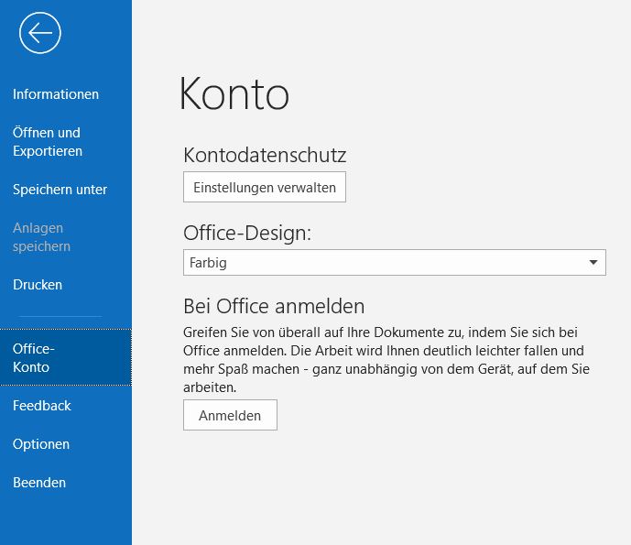The width and height of the screenshot is (631, 545).
Task: Click the Bei Office anmelden heading
Action: pos(274,306)
